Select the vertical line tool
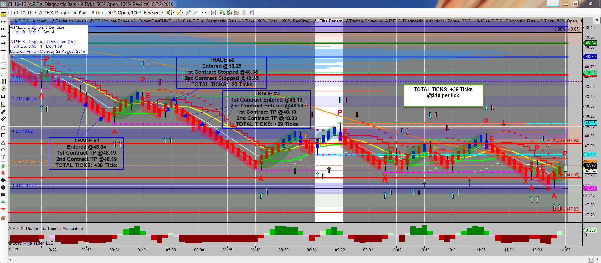 point(3,58)
